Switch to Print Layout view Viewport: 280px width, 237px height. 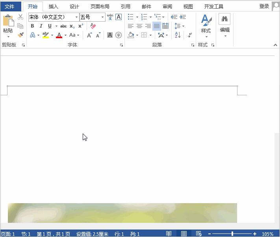(x=184, y=233)
